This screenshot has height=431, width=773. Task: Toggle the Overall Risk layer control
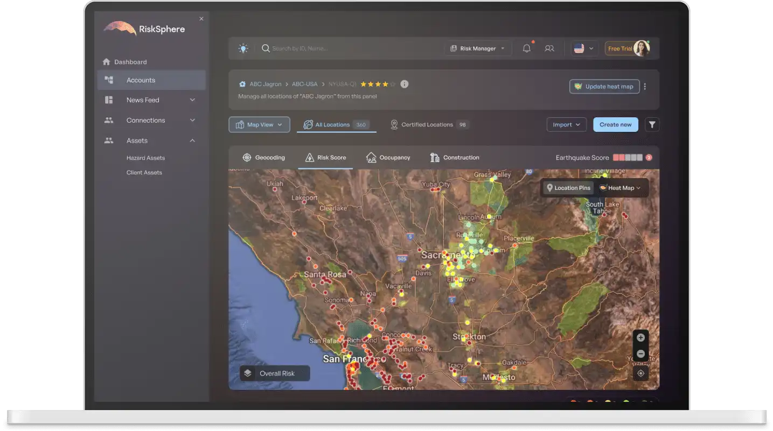[275, 373]
